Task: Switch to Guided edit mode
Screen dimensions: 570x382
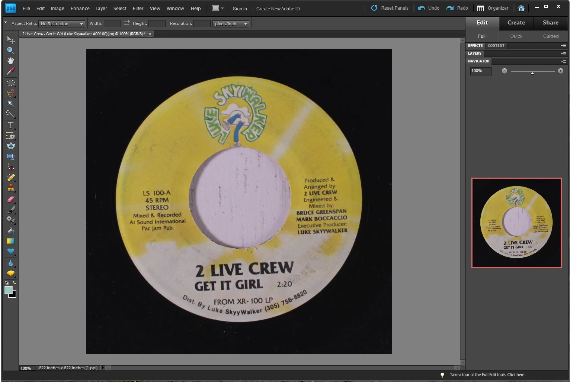Action: [x=551, y=36]
